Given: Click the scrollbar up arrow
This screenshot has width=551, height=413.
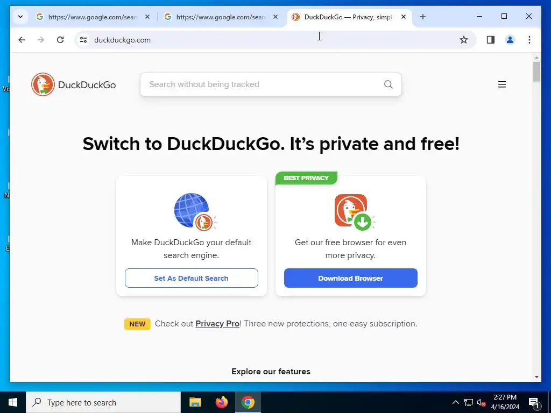Looking at the screenshot, I should coord(536,57).
